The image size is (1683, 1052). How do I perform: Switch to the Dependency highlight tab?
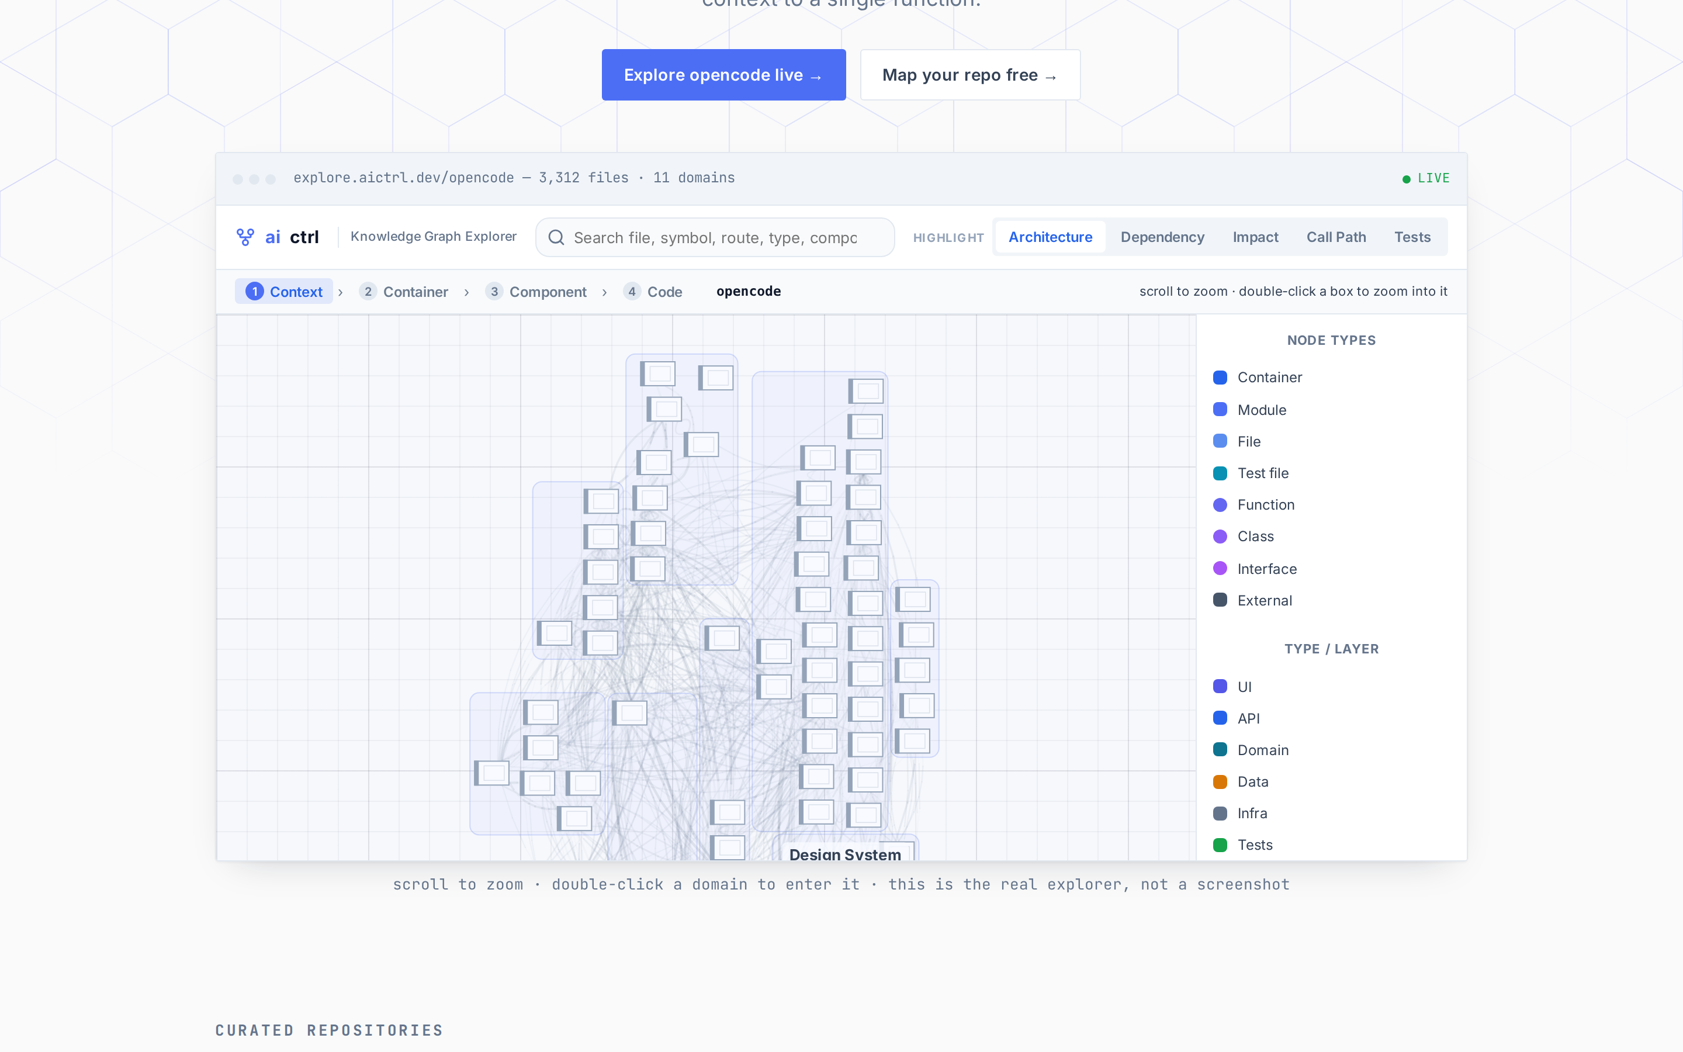pos(1162,237)
